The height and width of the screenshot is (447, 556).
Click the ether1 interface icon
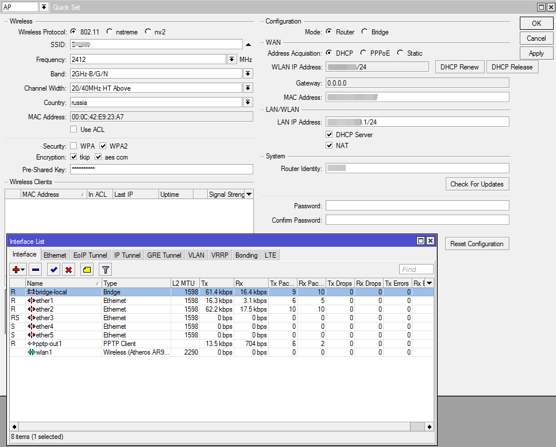(x=31, y=301)
